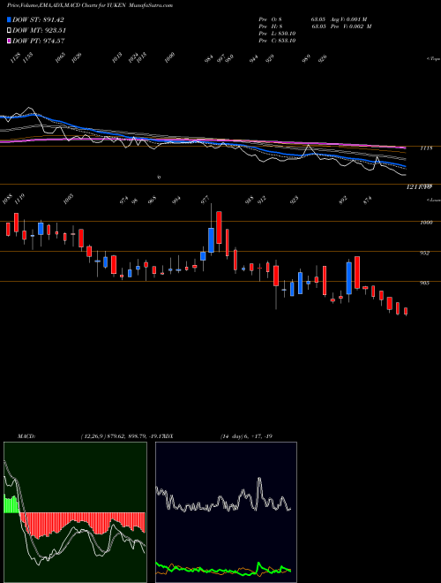Click the 1115 axis label on EMA chart
The width and height of the screenshot is (441, 583).
[x=427, y=148]
